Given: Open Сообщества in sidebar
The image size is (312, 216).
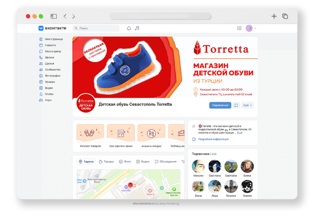Looking at the screenshot, I should coord(50,70).
